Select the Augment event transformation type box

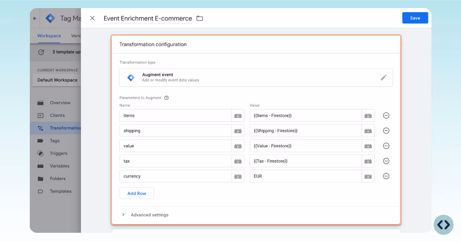click(x=256, y=78)
